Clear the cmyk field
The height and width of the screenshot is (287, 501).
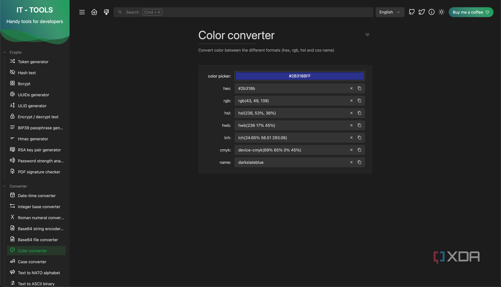point(351,150)
